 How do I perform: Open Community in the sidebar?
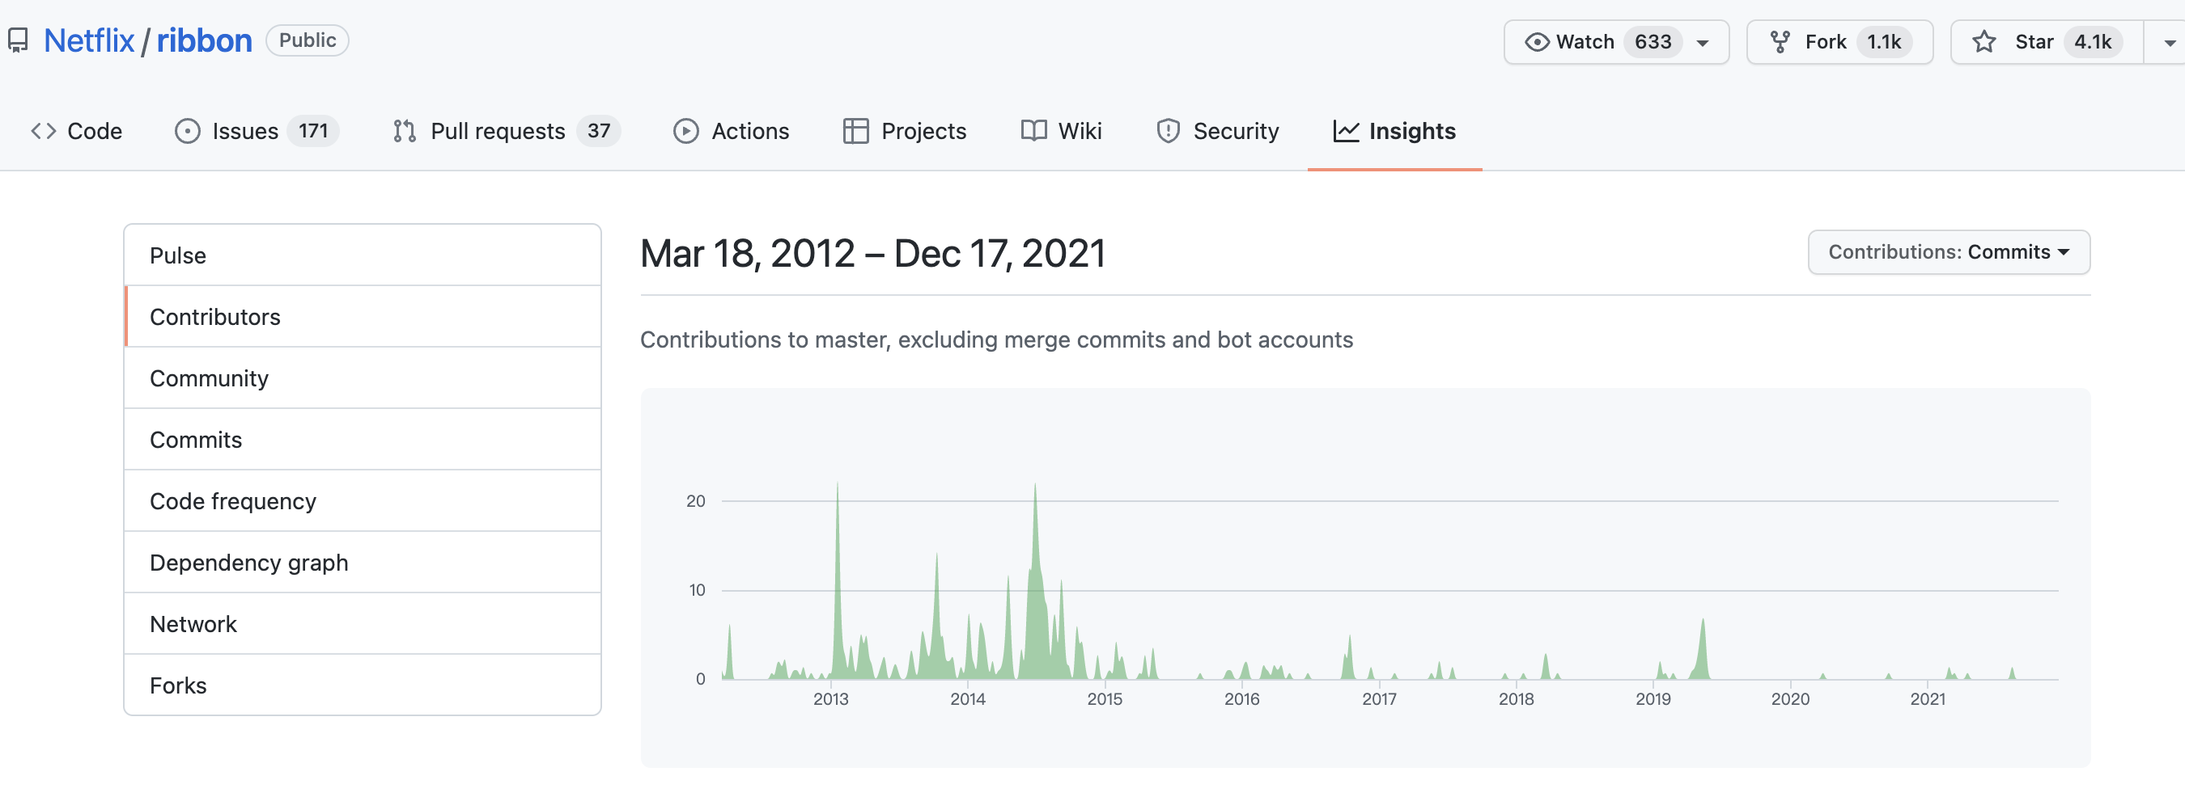click(x=363, y=377)
